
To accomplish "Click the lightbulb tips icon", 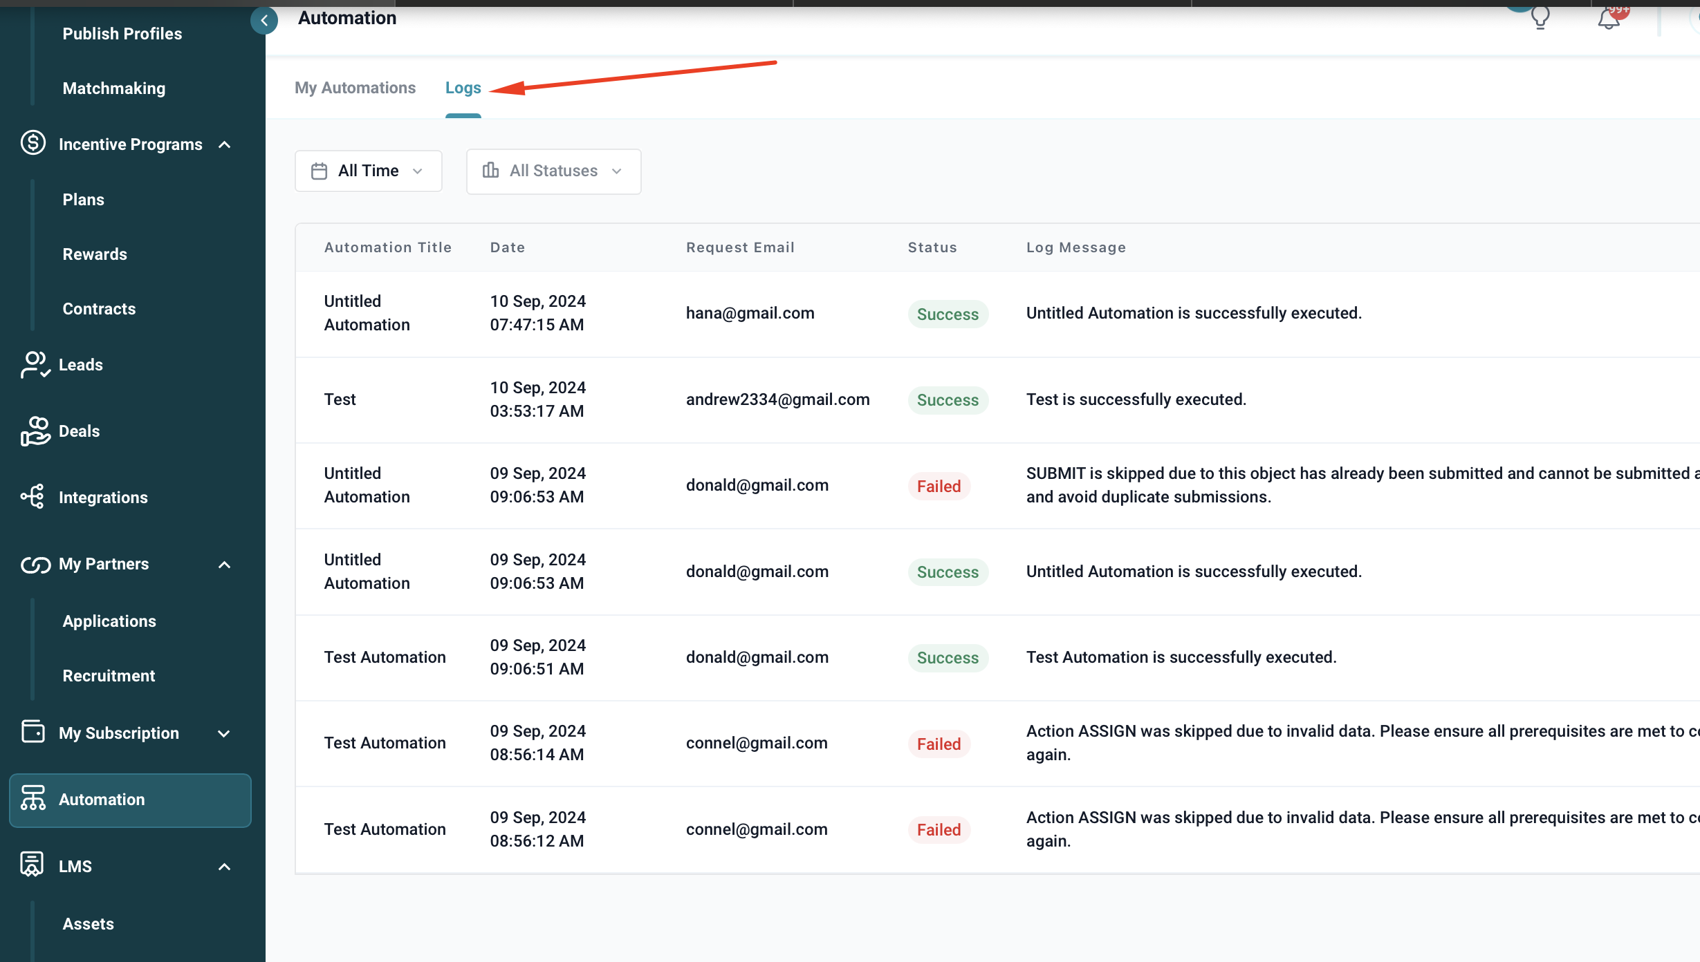I will pos(1540,18).
